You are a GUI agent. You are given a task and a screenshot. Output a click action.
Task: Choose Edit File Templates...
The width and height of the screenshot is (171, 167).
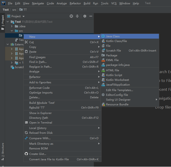tap(130, 90)
